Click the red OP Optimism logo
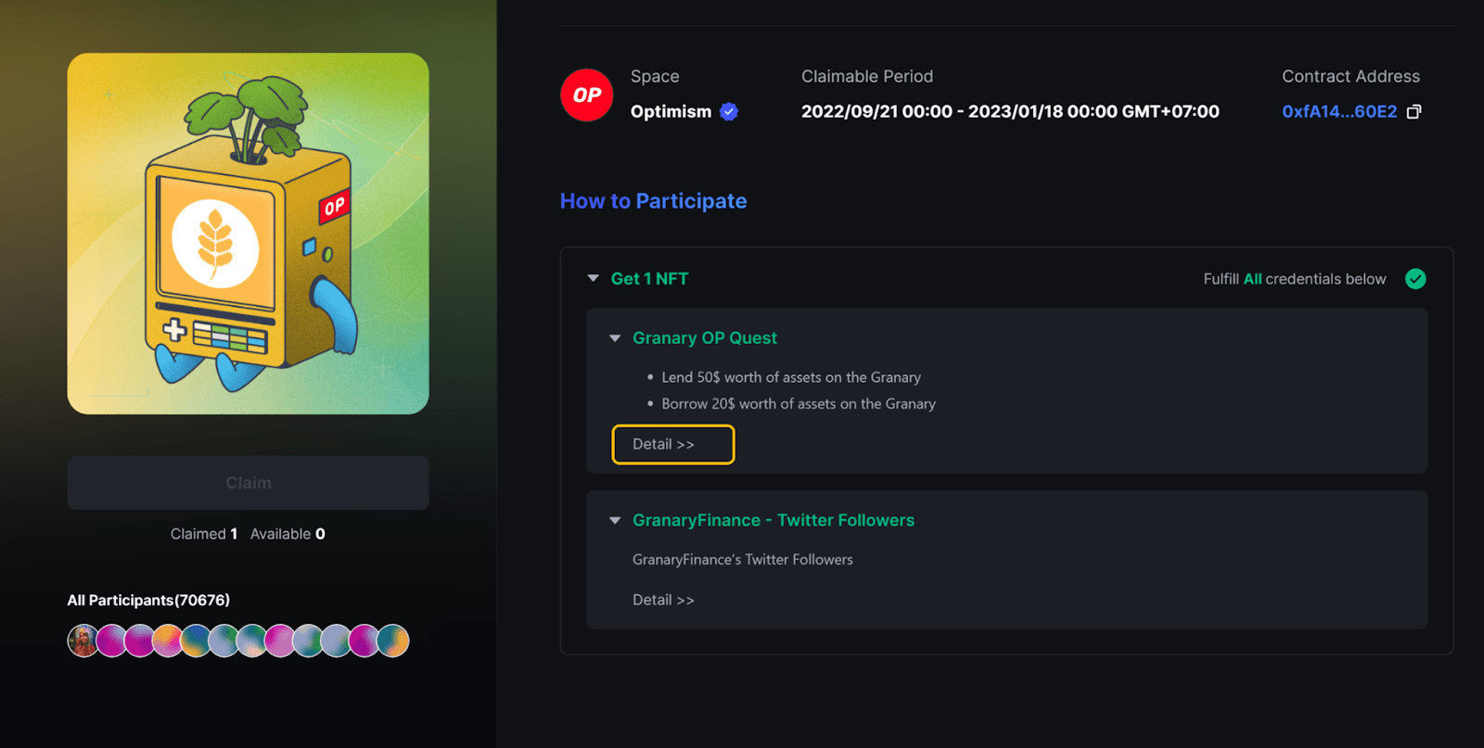This screenshot has width=1484, height=748. pyautogui.click(x=586, y=95)
